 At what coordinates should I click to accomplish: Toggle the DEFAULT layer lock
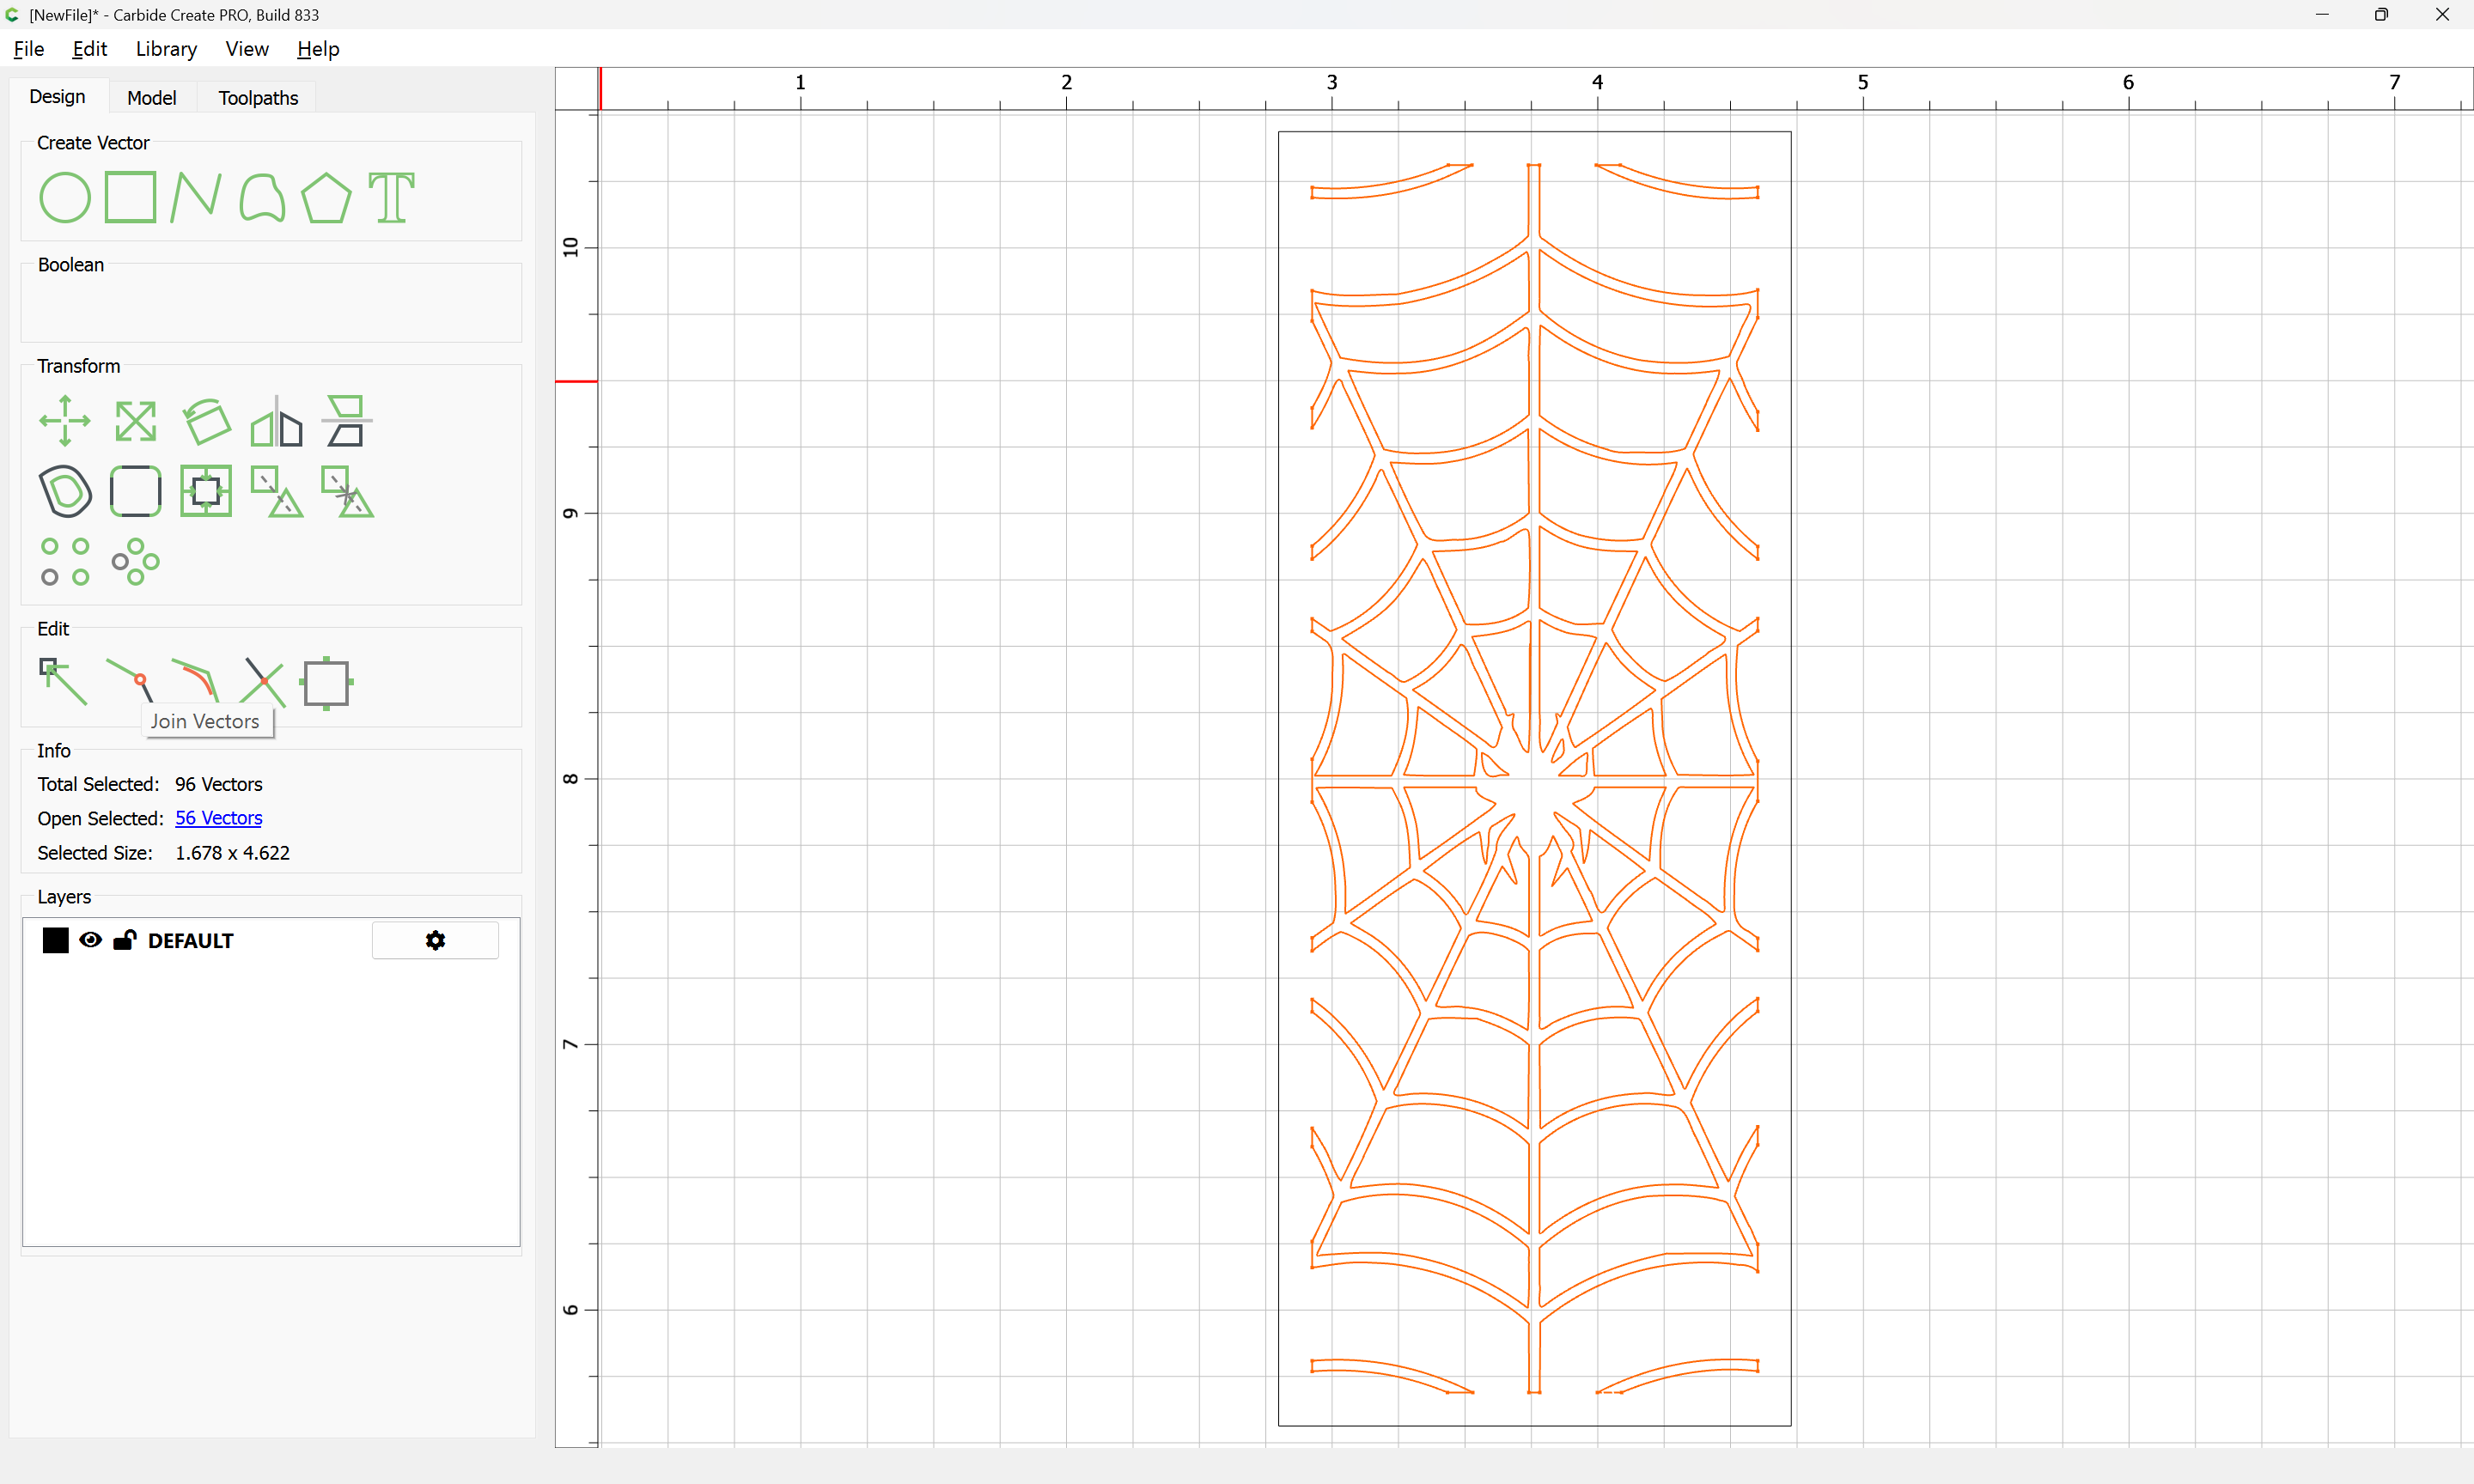[124, 940]
